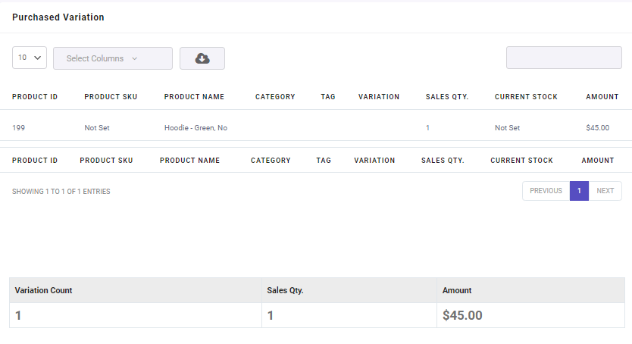Expand the Select Columns dropdown
The height and width of the screenshot is (344, 632).
coord(113,58)
